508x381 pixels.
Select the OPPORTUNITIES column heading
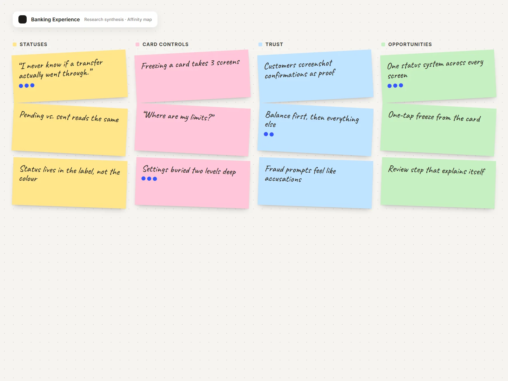tap(410, 44)
